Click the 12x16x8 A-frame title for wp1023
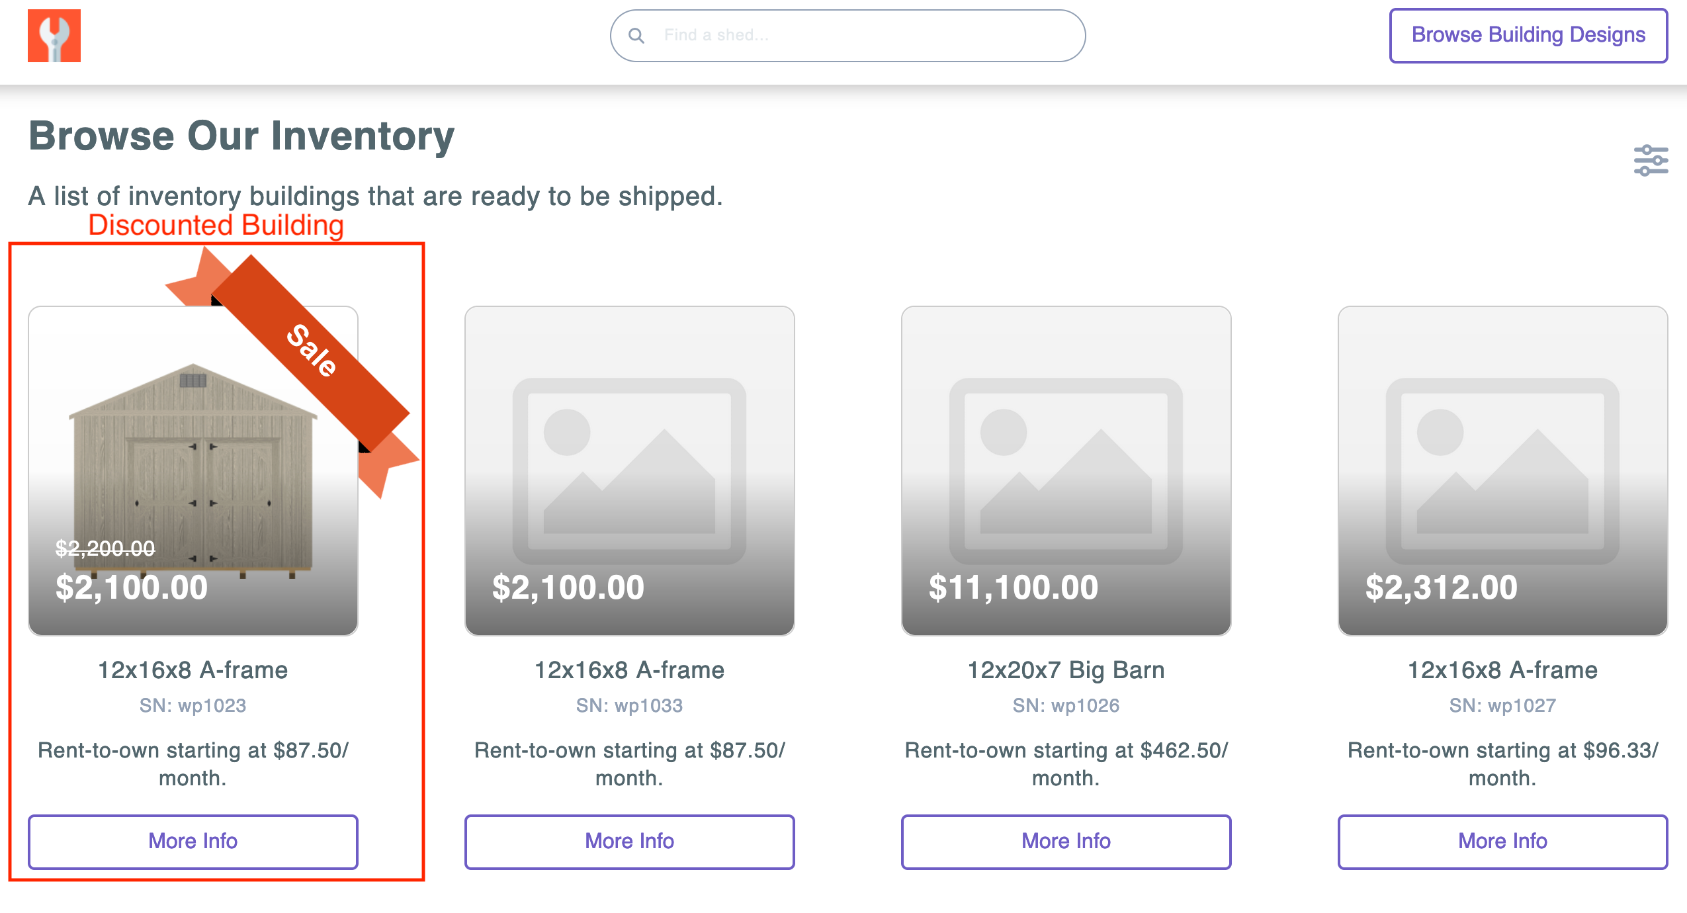Image resolution: width=1687 pixels, height=913 pixels. [193, 670]
